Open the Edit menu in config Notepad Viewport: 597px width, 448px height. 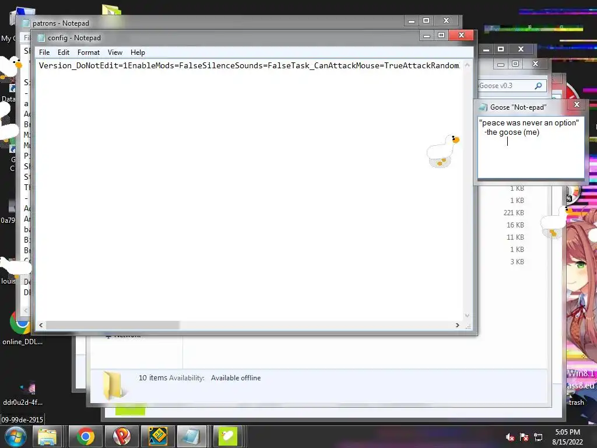[x=63, y=52]
